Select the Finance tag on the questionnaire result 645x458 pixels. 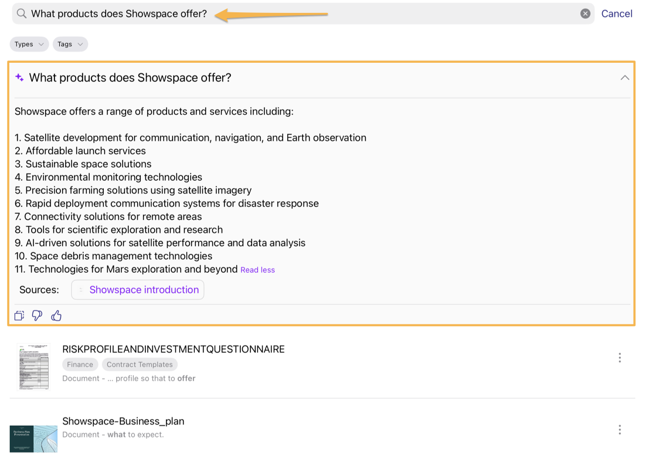[x=80, y=364]
